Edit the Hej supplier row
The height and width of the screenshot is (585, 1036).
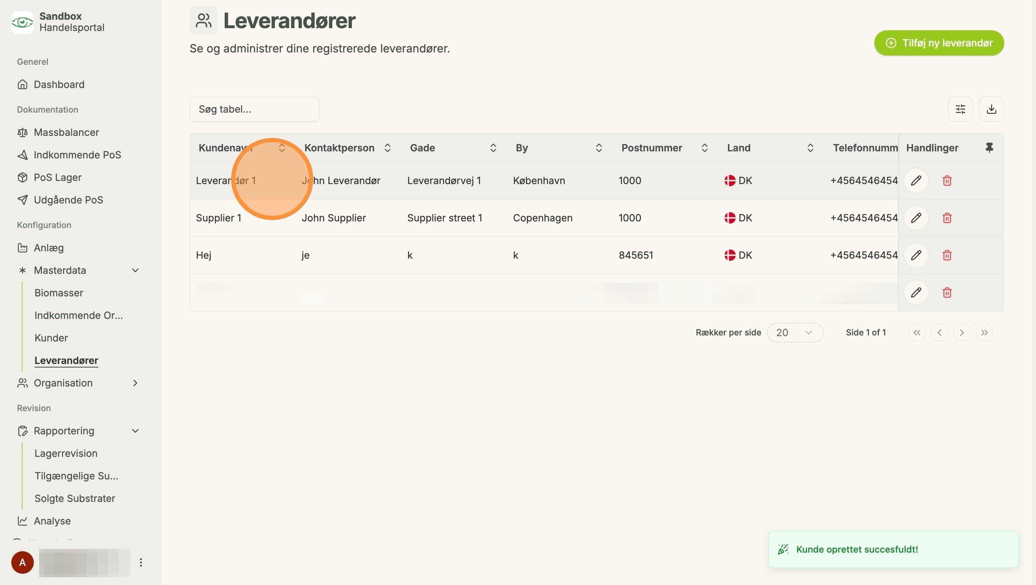916,255
